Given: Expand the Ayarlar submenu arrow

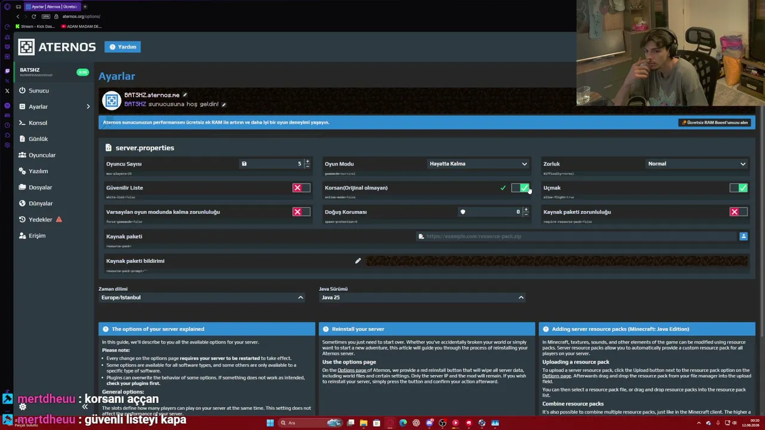Looking at the screenshot, I should click(x=88, y=107).
